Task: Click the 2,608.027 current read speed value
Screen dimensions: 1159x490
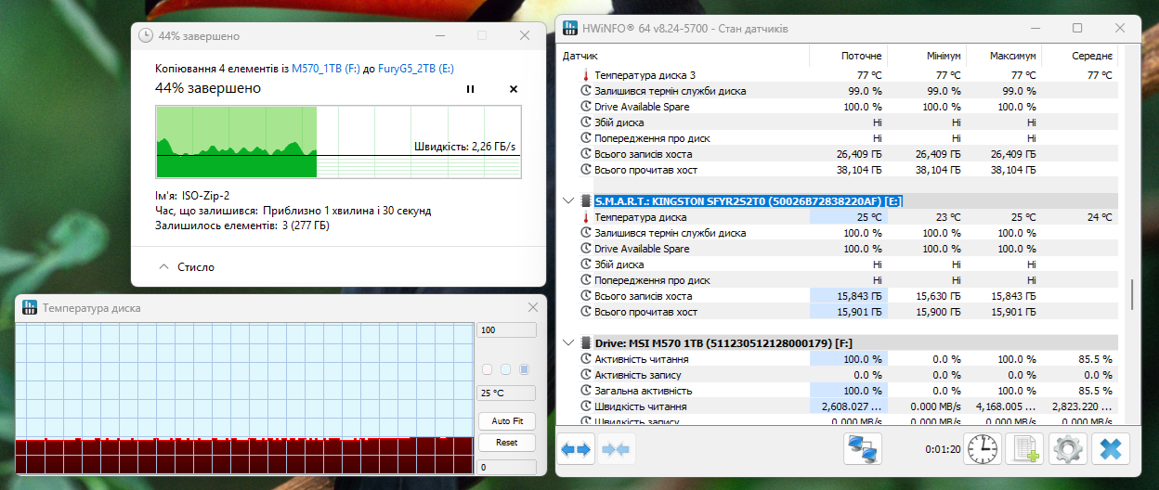Action: (x=853, y=406)
